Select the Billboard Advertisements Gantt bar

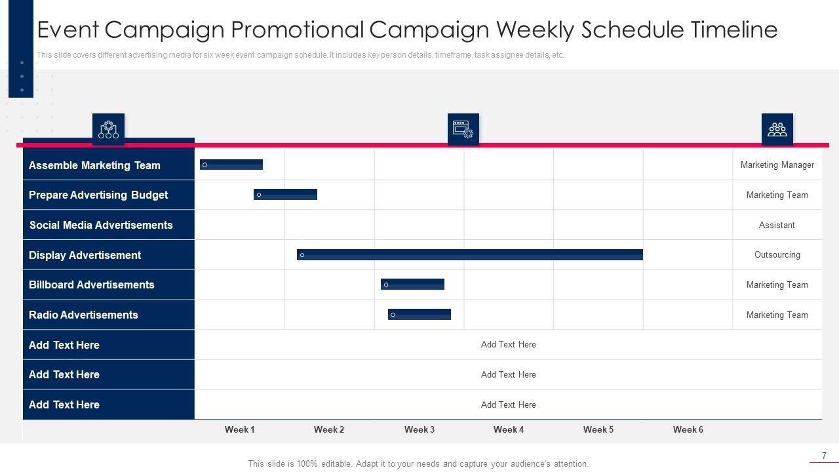pos(412,285)
